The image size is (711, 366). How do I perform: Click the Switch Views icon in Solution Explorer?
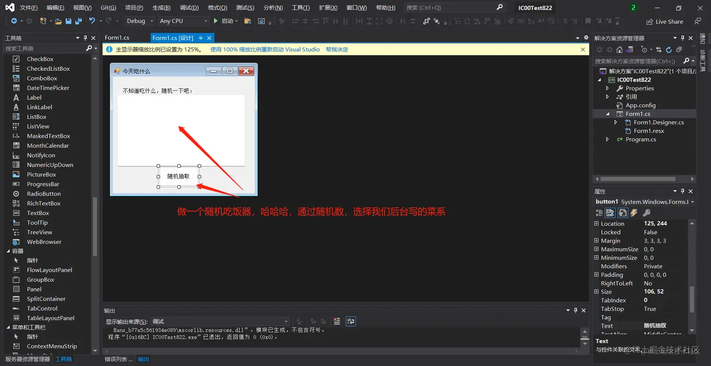[x=630, y=49]
